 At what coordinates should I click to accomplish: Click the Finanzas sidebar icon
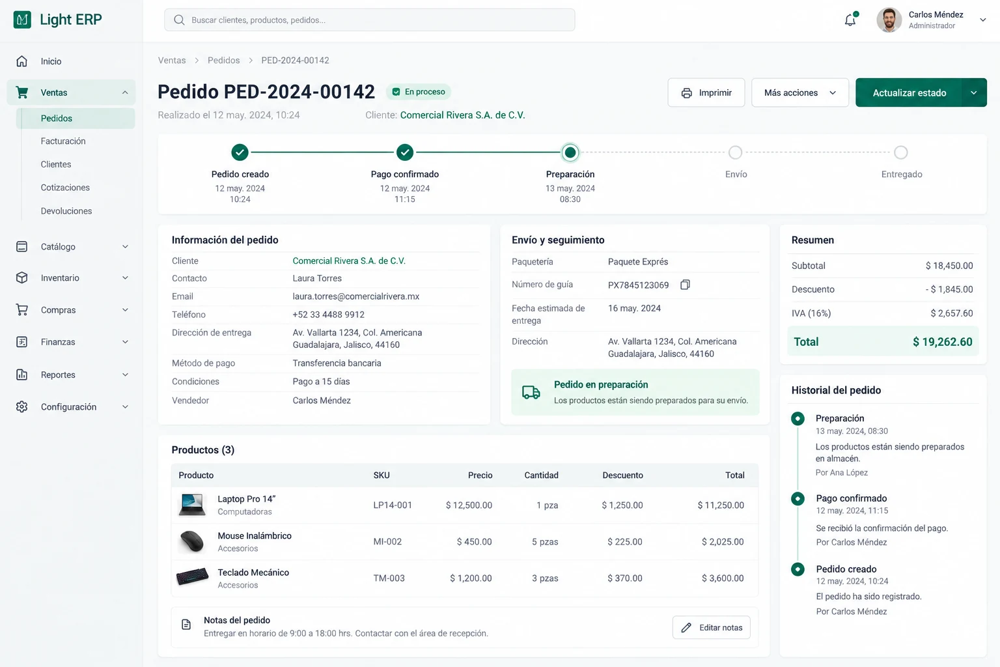coord(21,342)
